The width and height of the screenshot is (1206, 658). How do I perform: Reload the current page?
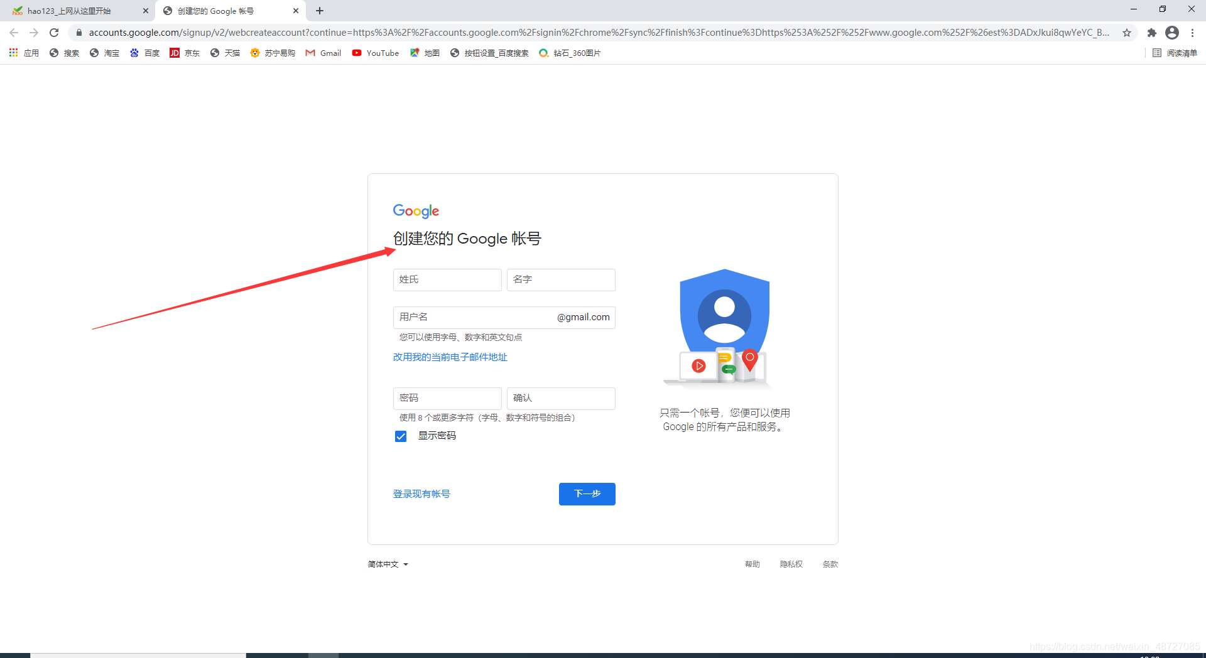pyautogui.click(x=54, y=33)
